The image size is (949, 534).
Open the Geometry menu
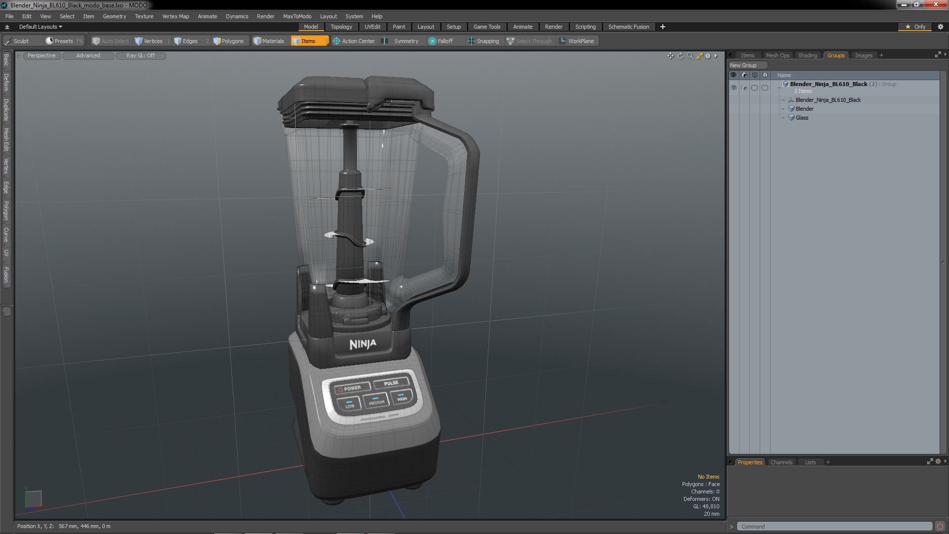point(114,16)
